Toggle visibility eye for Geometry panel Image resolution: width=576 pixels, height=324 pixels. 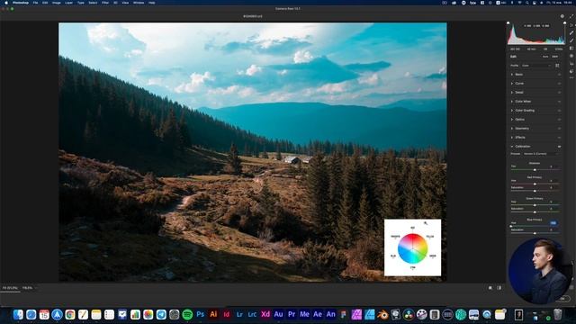[x=559, y=129]
